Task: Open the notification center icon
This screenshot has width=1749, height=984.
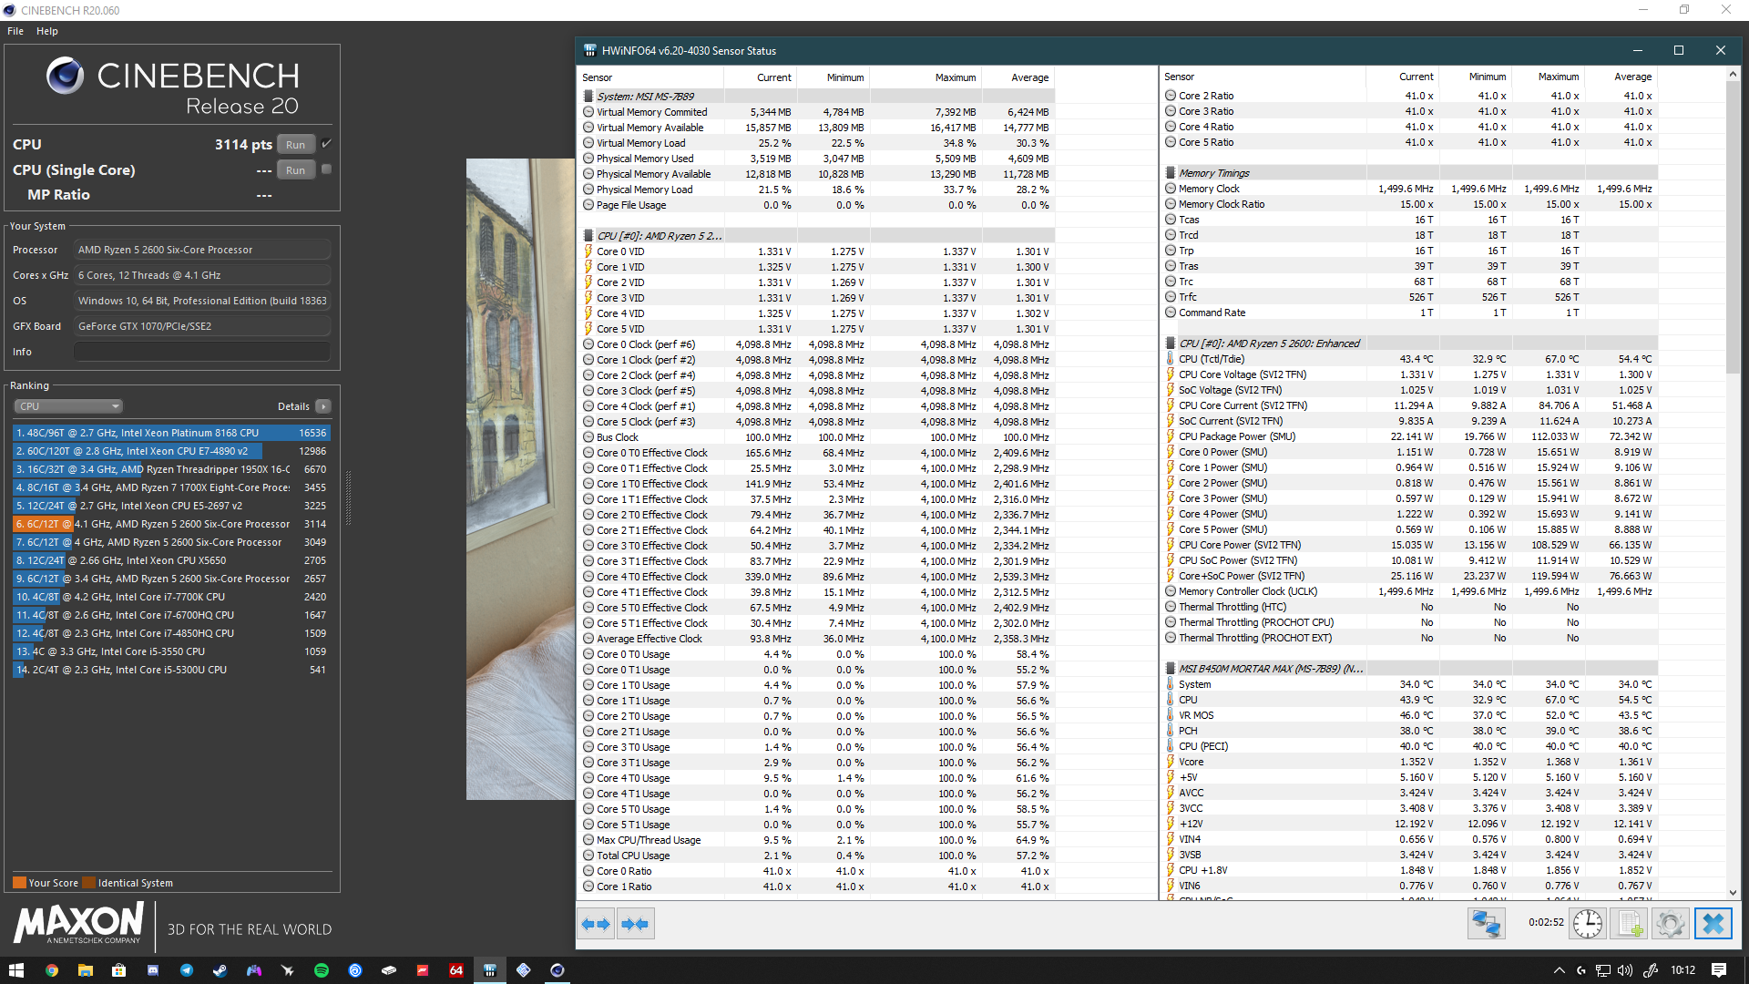Action: pos(1719,970)
